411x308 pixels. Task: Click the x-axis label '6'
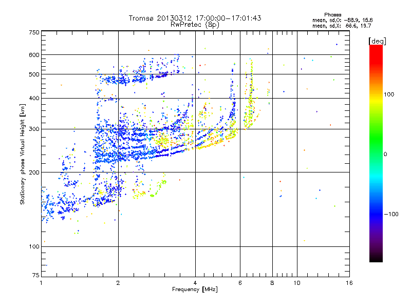(240, 283)
